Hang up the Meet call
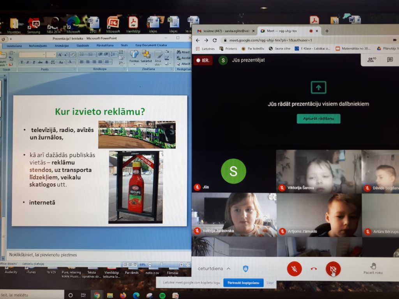This screenshot has height=299, width=399. (x=314, y=269)
